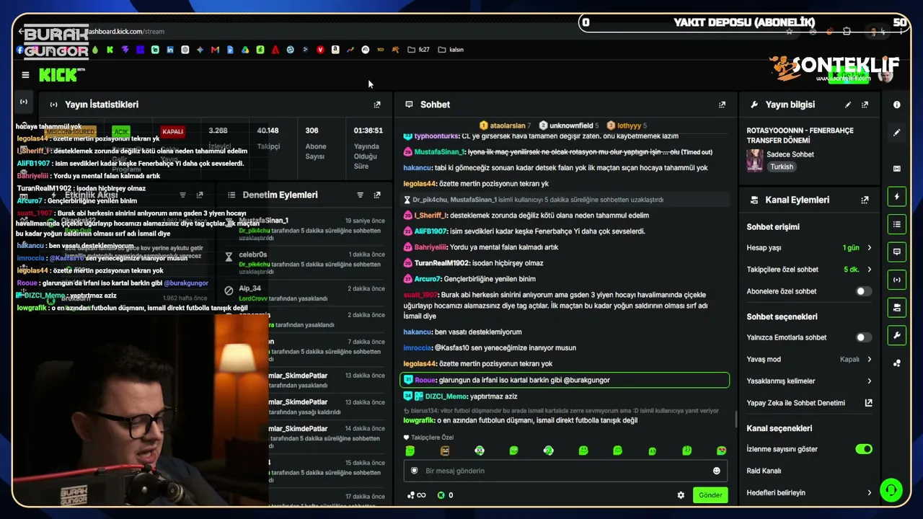
Task: Click username AliFB1907 in Sohbet panel
Action: coord(430,231)
